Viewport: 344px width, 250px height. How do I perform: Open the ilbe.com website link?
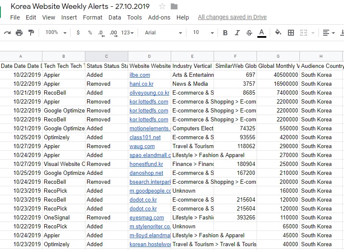[x=140, y=75]
